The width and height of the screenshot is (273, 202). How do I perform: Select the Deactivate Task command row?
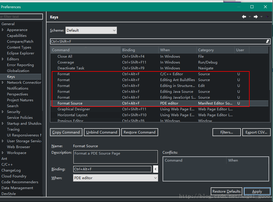(159, 68)
